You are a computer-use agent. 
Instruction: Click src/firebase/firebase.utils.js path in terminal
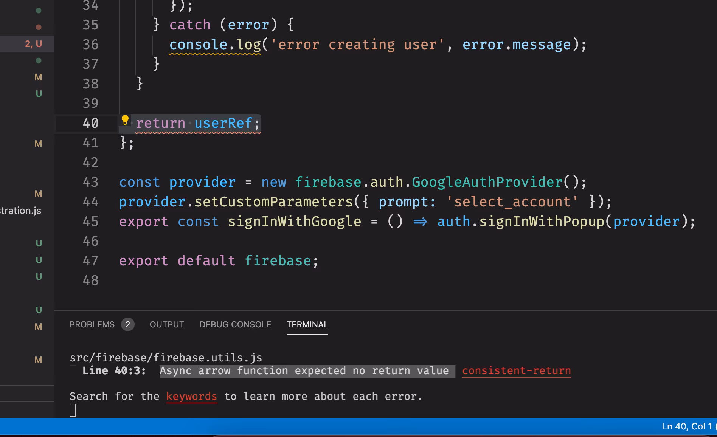[x=166, y=358]
